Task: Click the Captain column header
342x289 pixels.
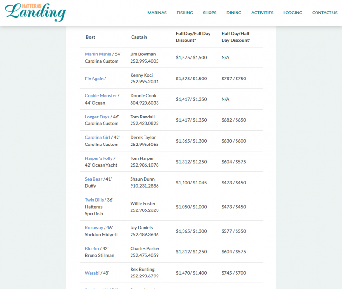Action: [x=139, y=37]
